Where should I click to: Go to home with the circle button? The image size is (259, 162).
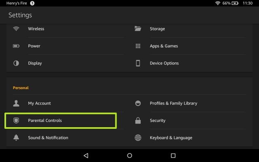tap(129, 156)
